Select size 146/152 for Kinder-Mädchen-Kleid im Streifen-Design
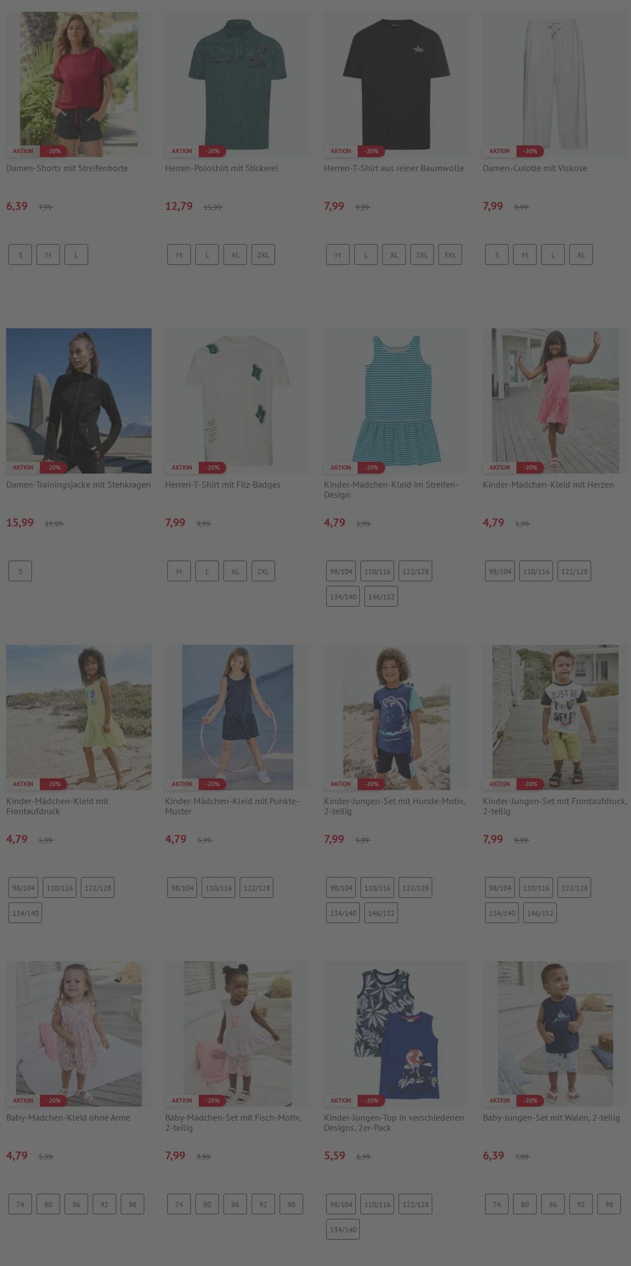This screenshot has width=631, height=1266. 381,596
